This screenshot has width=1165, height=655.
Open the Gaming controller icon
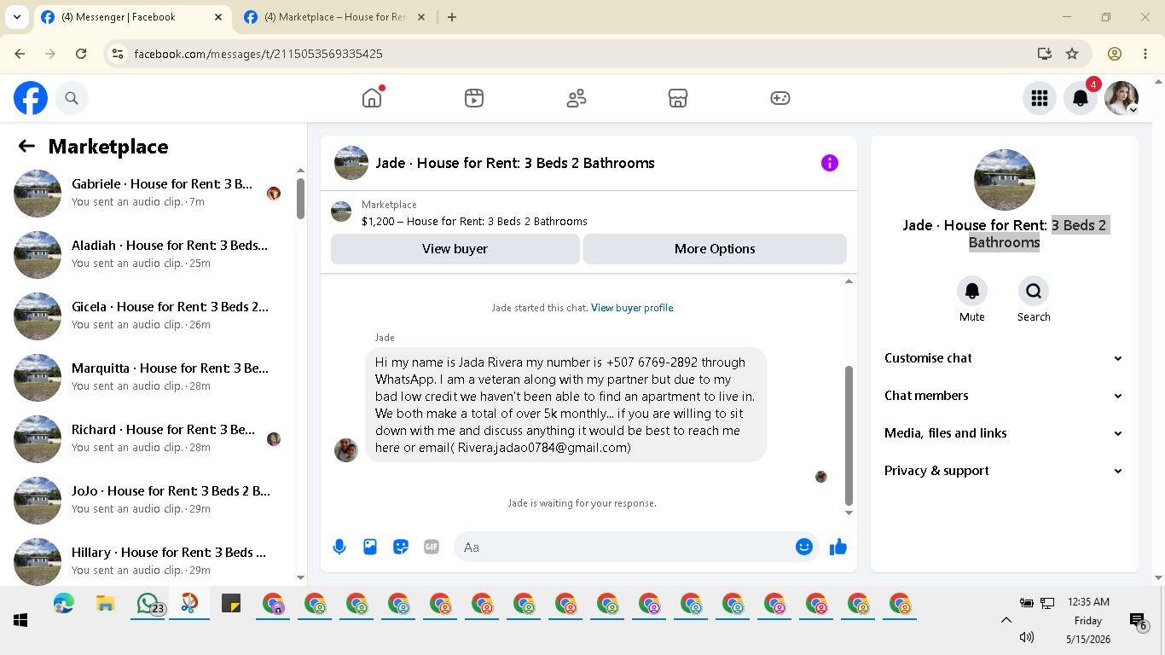(x=780, y=98)
